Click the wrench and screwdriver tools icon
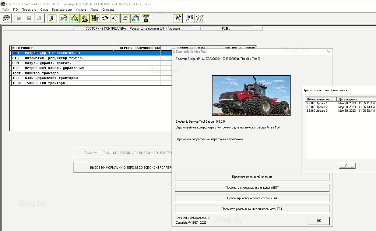376x231 pixels. 177,18
